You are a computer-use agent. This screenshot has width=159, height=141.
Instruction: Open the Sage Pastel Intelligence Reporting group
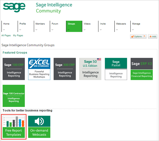(x=116, y=69)
